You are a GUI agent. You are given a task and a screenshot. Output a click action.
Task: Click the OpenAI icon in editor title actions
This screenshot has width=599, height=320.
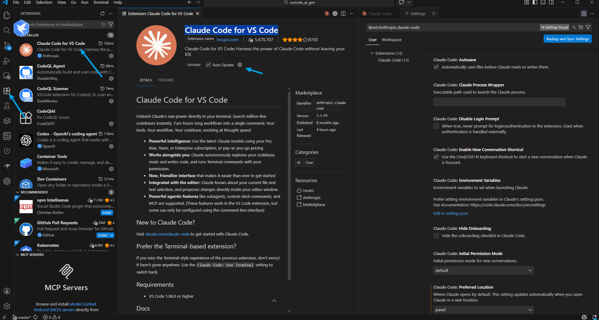click(335, 14)
